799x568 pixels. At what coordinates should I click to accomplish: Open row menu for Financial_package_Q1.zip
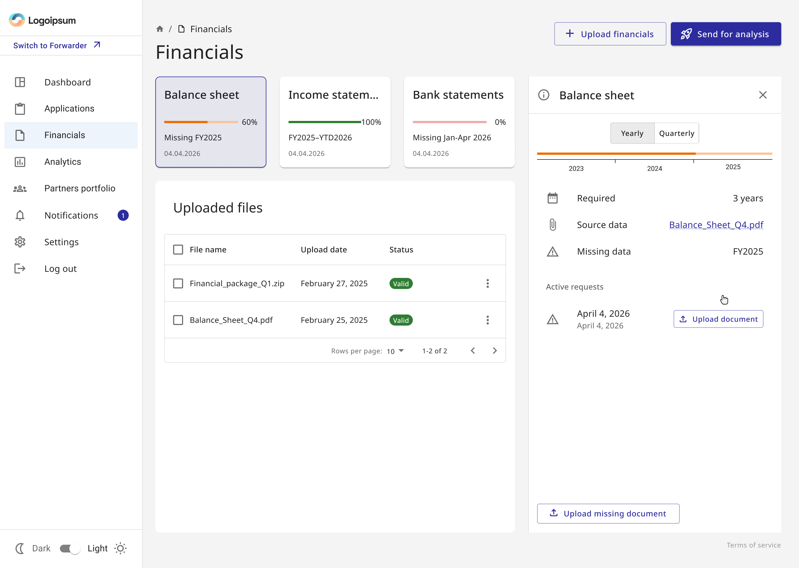488,283
